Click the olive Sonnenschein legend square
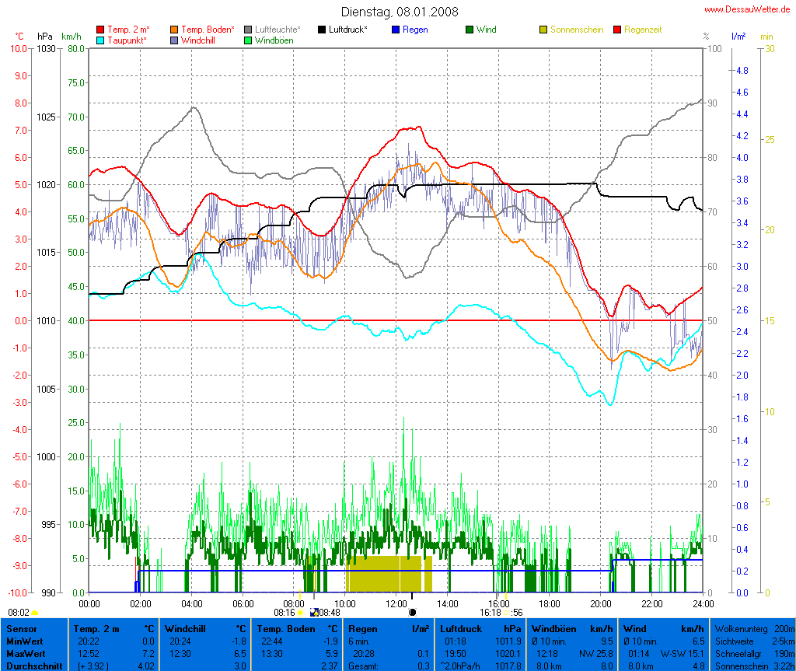796x671 pixels. tap(543, 30)
